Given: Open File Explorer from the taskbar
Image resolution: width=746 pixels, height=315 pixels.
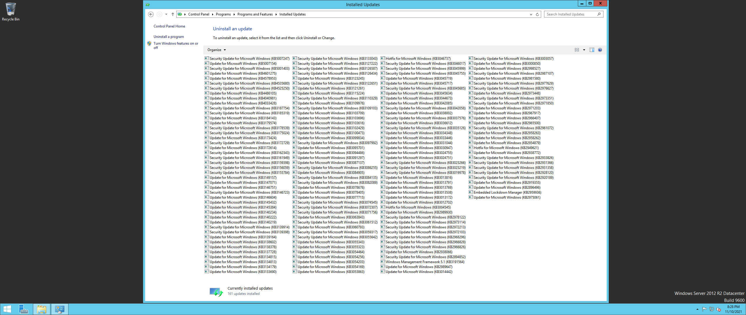Looking at the screenshot, I should tap(42, 309).
